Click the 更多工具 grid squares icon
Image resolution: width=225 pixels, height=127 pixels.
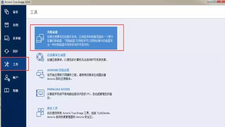pyautogui.click(x=40, y=112)
